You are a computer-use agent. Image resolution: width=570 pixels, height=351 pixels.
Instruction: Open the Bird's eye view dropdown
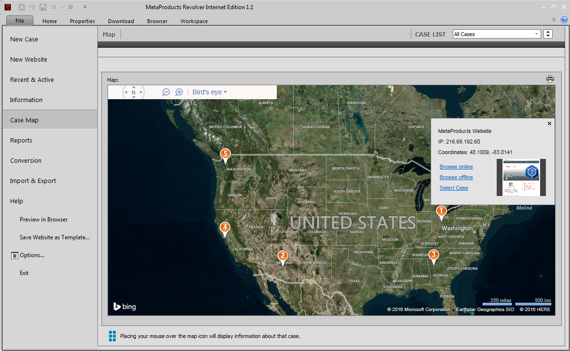(x=209, y=92)
